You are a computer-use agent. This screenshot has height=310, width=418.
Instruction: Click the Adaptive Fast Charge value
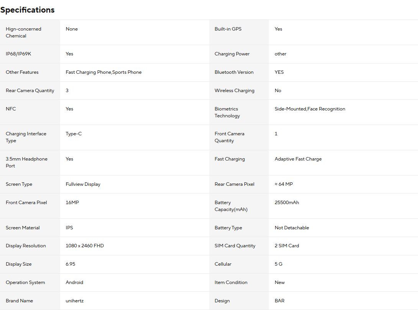tap(298, 159)
